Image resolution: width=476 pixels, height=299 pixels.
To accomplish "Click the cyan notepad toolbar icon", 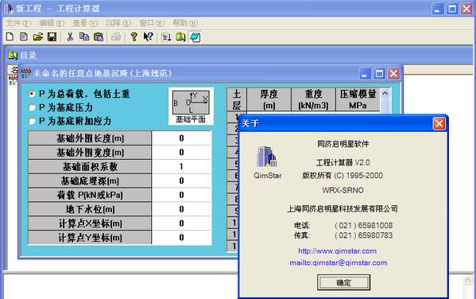I will (195, 37).
